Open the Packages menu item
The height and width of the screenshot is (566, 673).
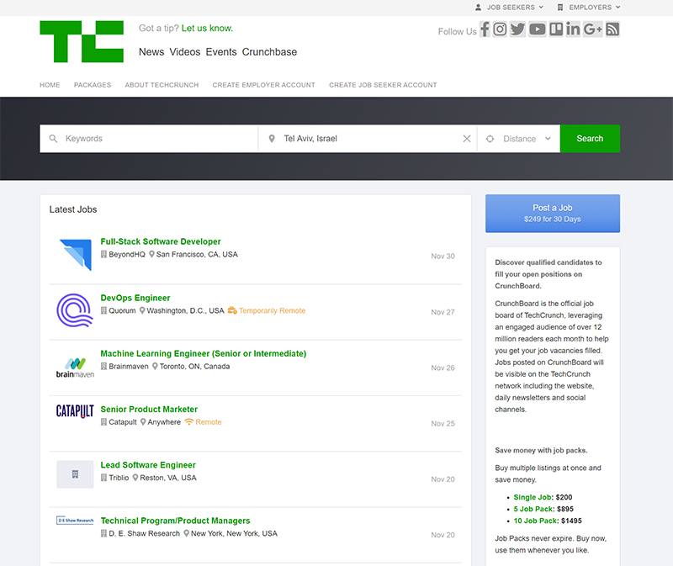tap(93, 85)
